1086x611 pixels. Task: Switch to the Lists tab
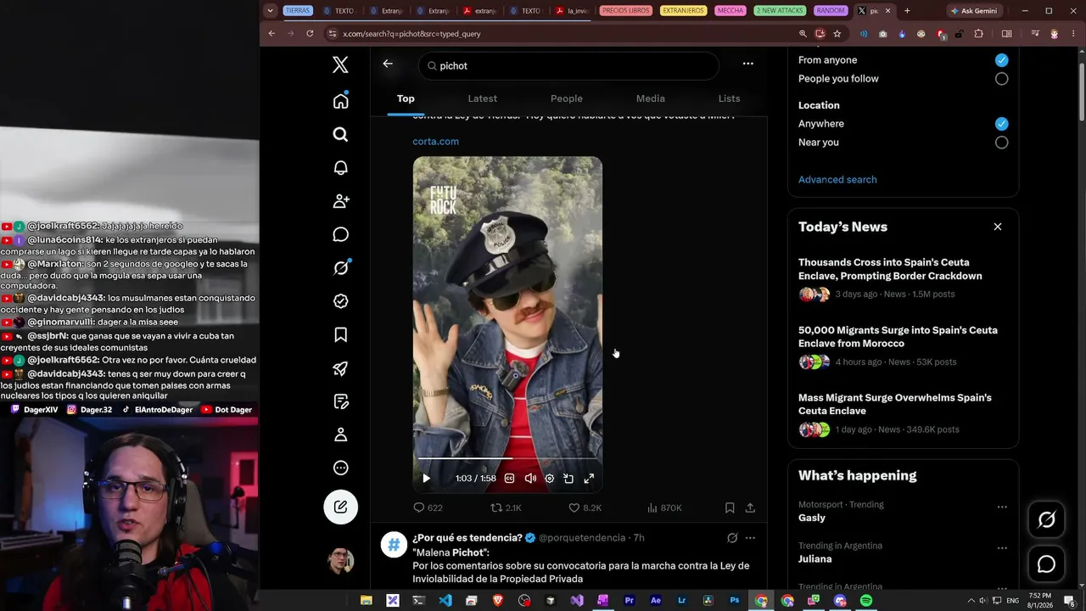click(x=729, y=98)
